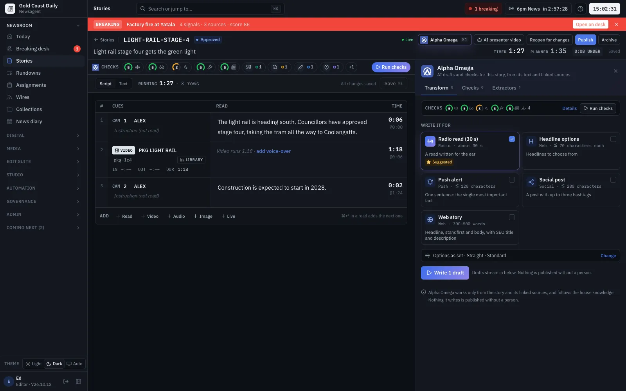Open the pencil edit check chip
Screen dimensions: 626x391
tap(306, 67)
